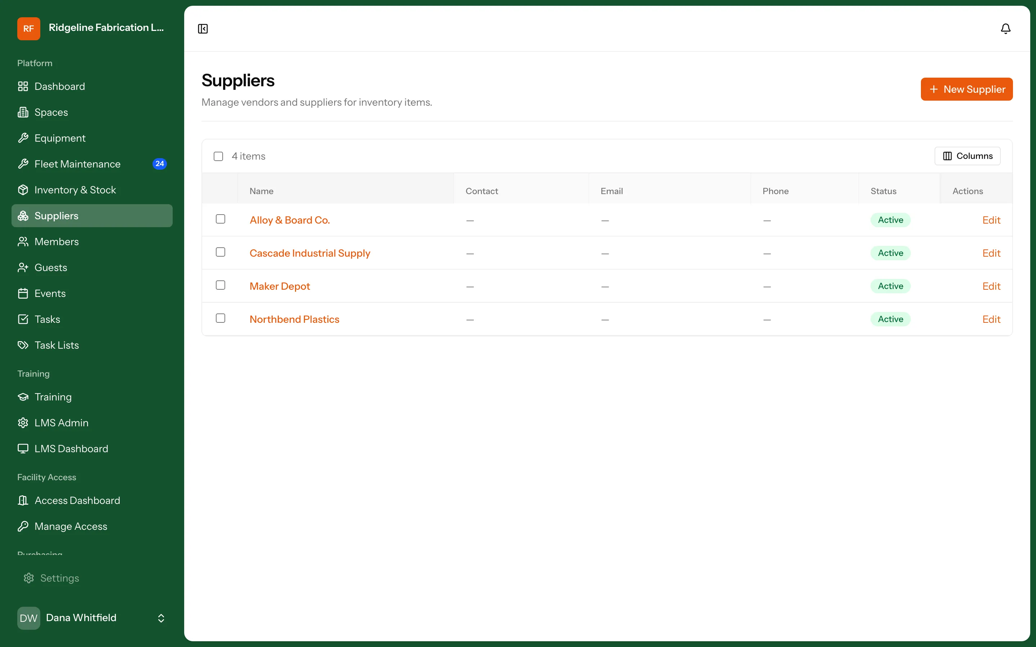Click Active status badge for Maker Depot

click(890, 286)
